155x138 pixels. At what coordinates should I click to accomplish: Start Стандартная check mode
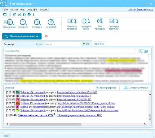[x=9, y=24]
